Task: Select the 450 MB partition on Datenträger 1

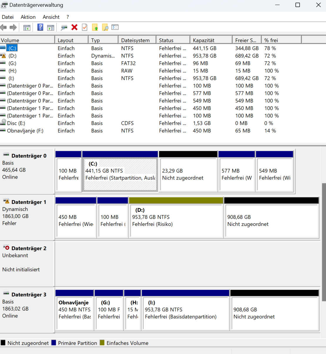Action: [75, 218]
